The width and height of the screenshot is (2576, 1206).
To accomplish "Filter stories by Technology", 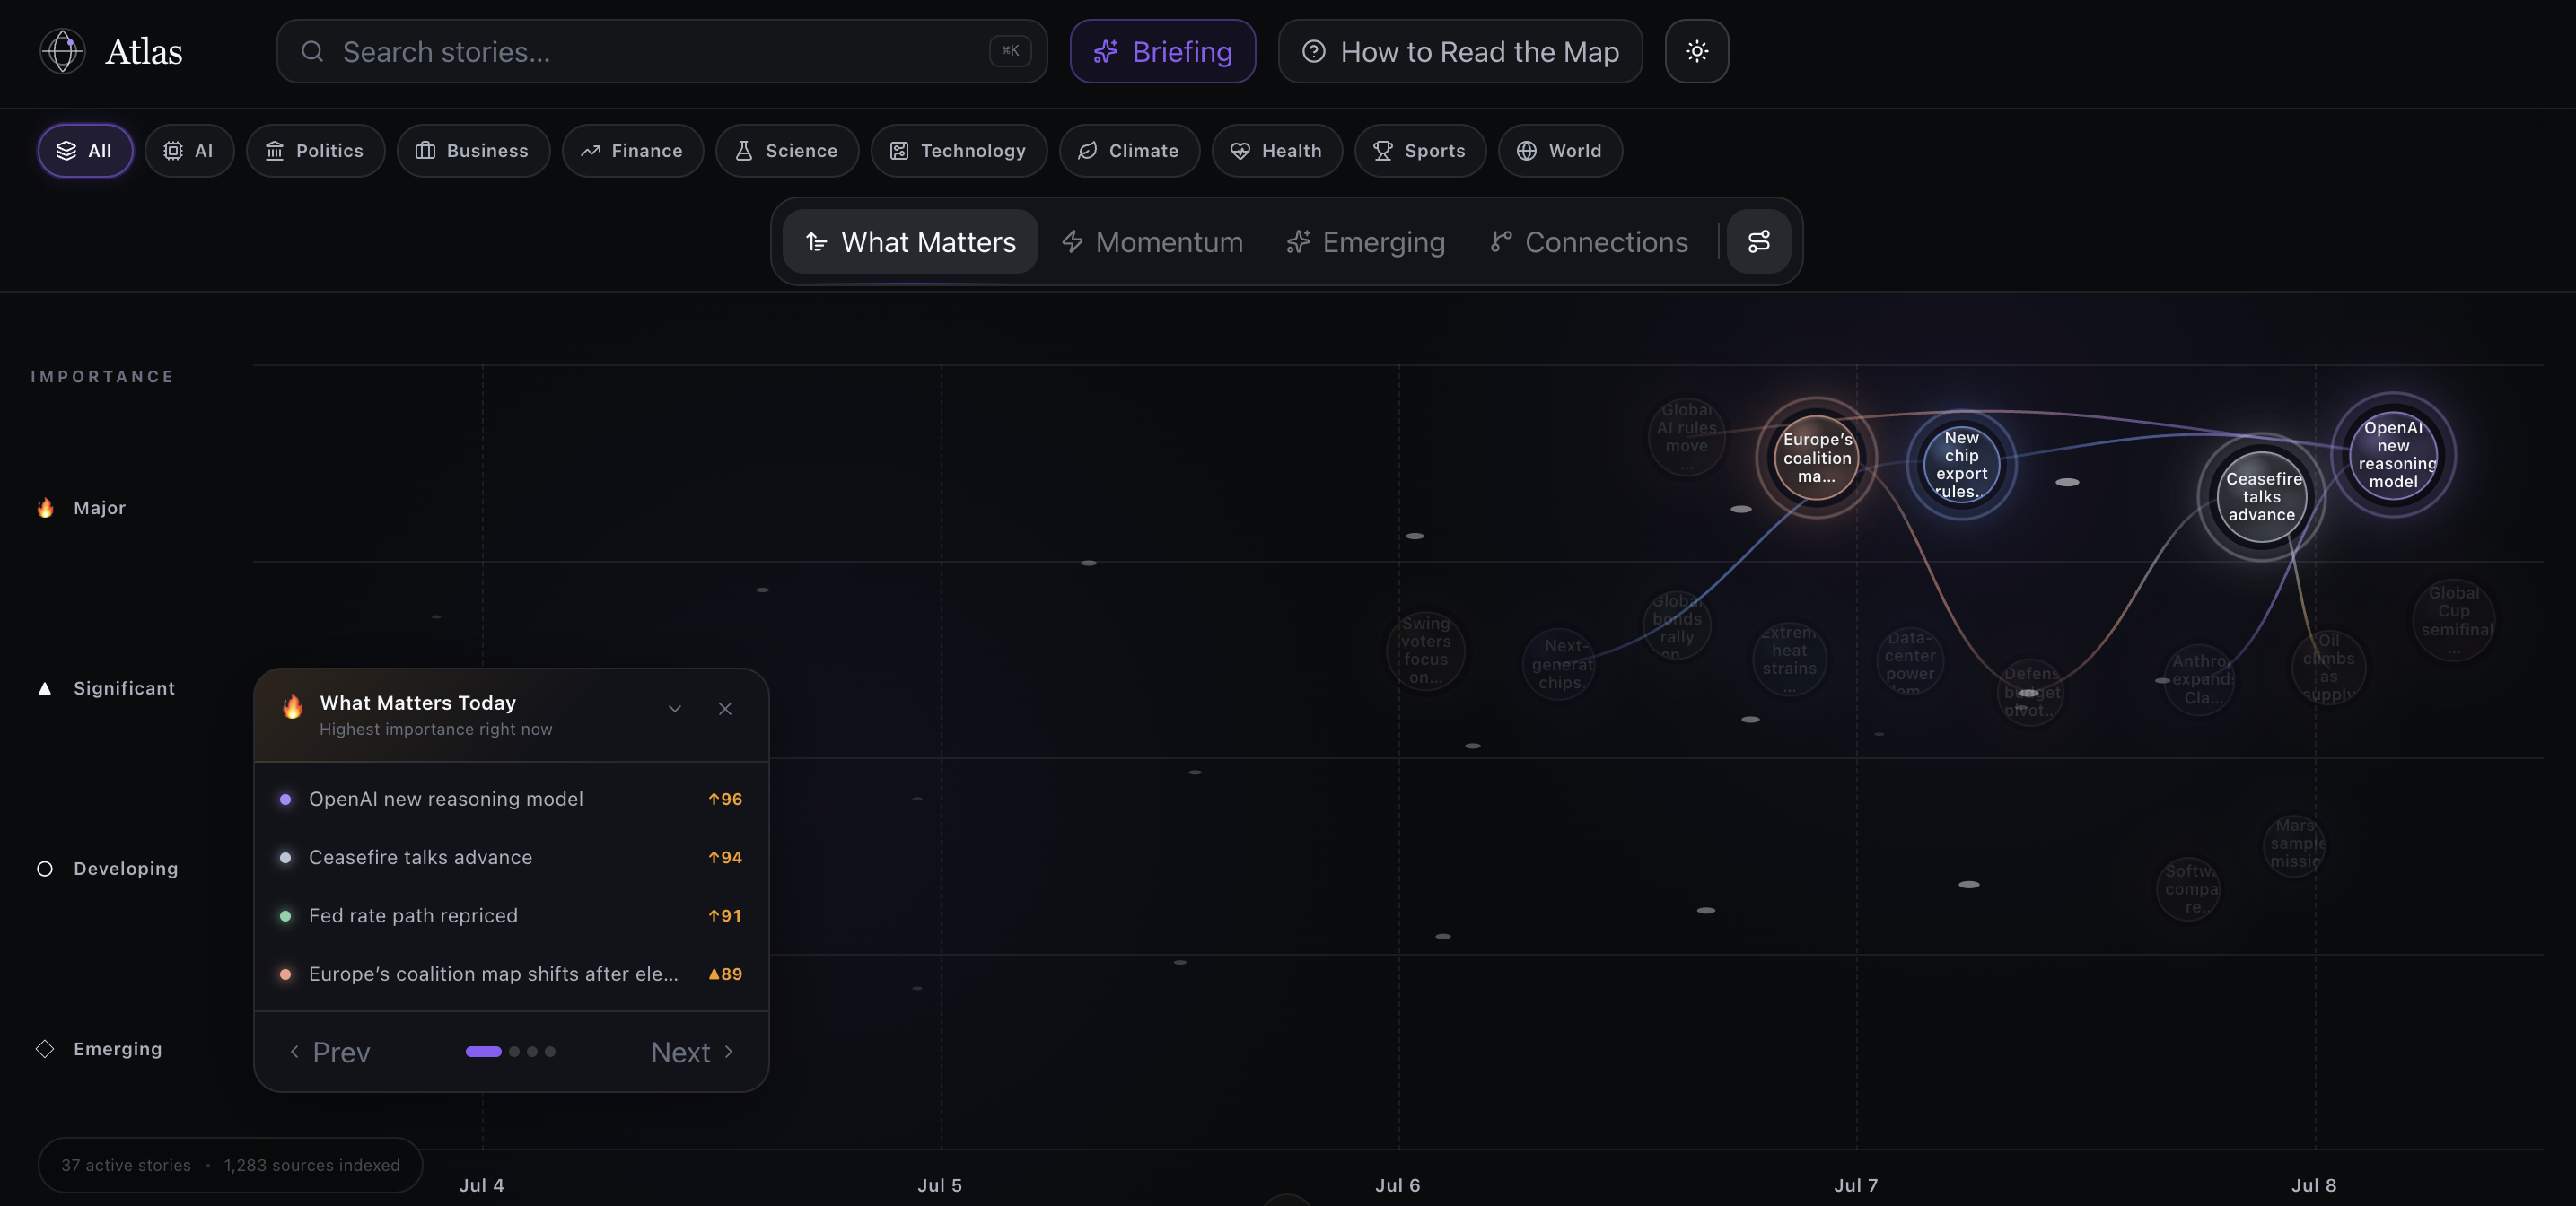I will pyautogui.click(x=959, y=151).
